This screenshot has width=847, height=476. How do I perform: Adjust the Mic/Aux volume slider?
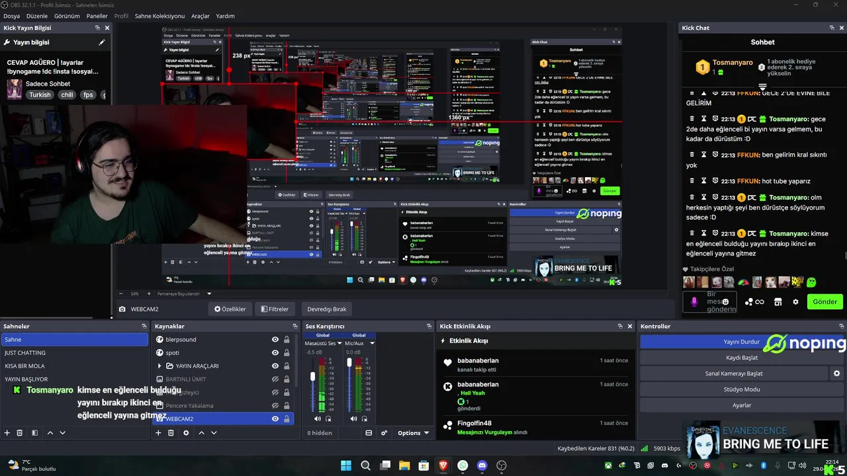coord(349,362)
